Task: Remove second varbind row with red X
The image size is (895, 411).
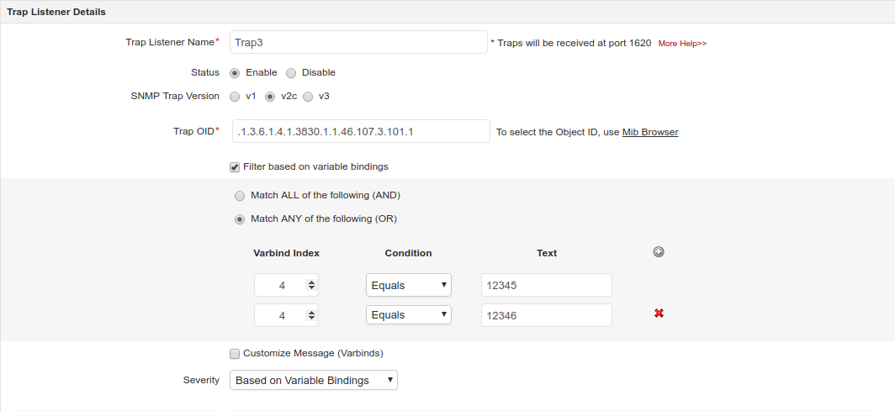Action: (659, 314)
